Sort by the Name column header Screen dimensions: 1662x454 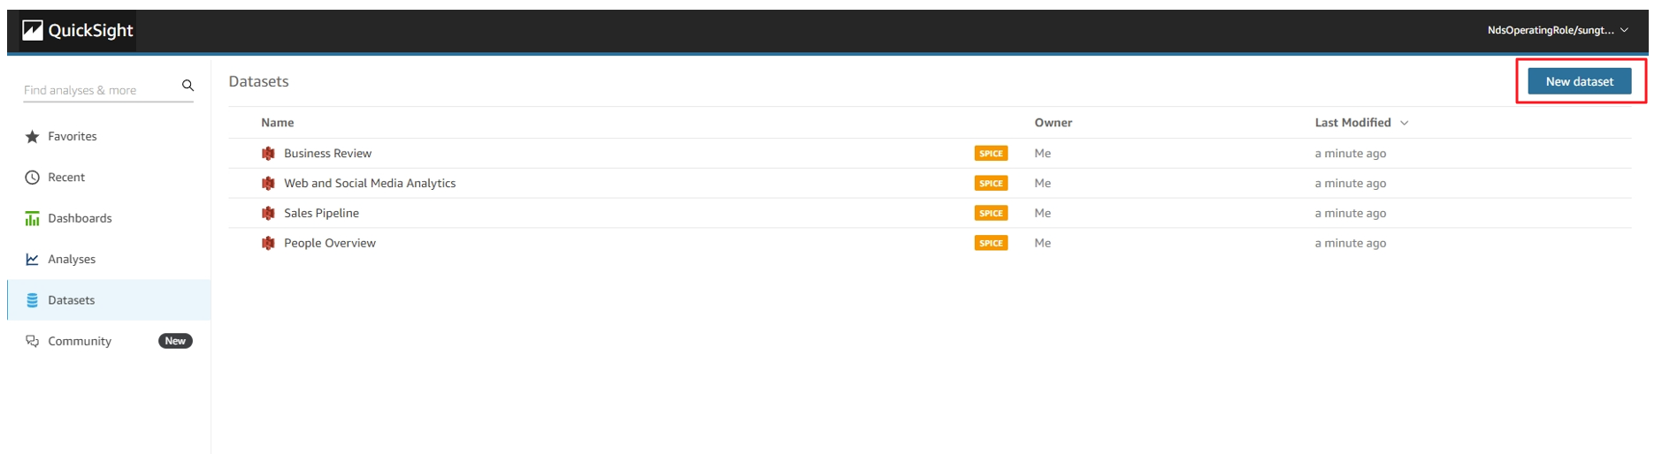(278, 123)
